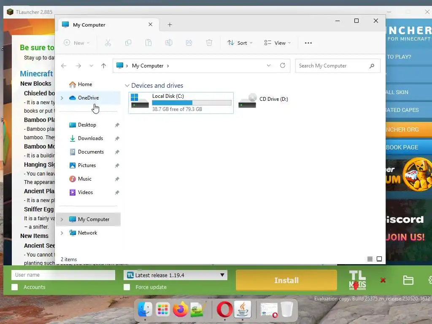This screenshot has height=324, width=432.
Task: Select the CD Drive (D:) item
Action: tap(263, 100)
